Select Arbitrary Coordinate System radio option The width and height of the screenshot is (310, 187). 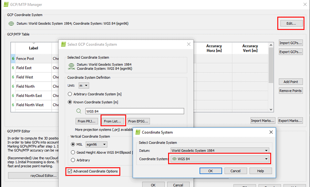pos(70,94)
